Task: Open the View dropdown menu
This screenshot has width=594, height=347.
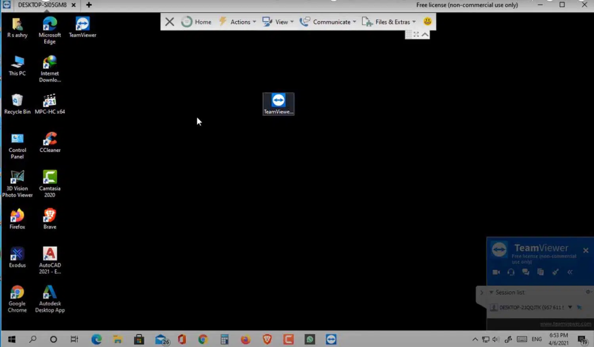Action: coord(278,22)
